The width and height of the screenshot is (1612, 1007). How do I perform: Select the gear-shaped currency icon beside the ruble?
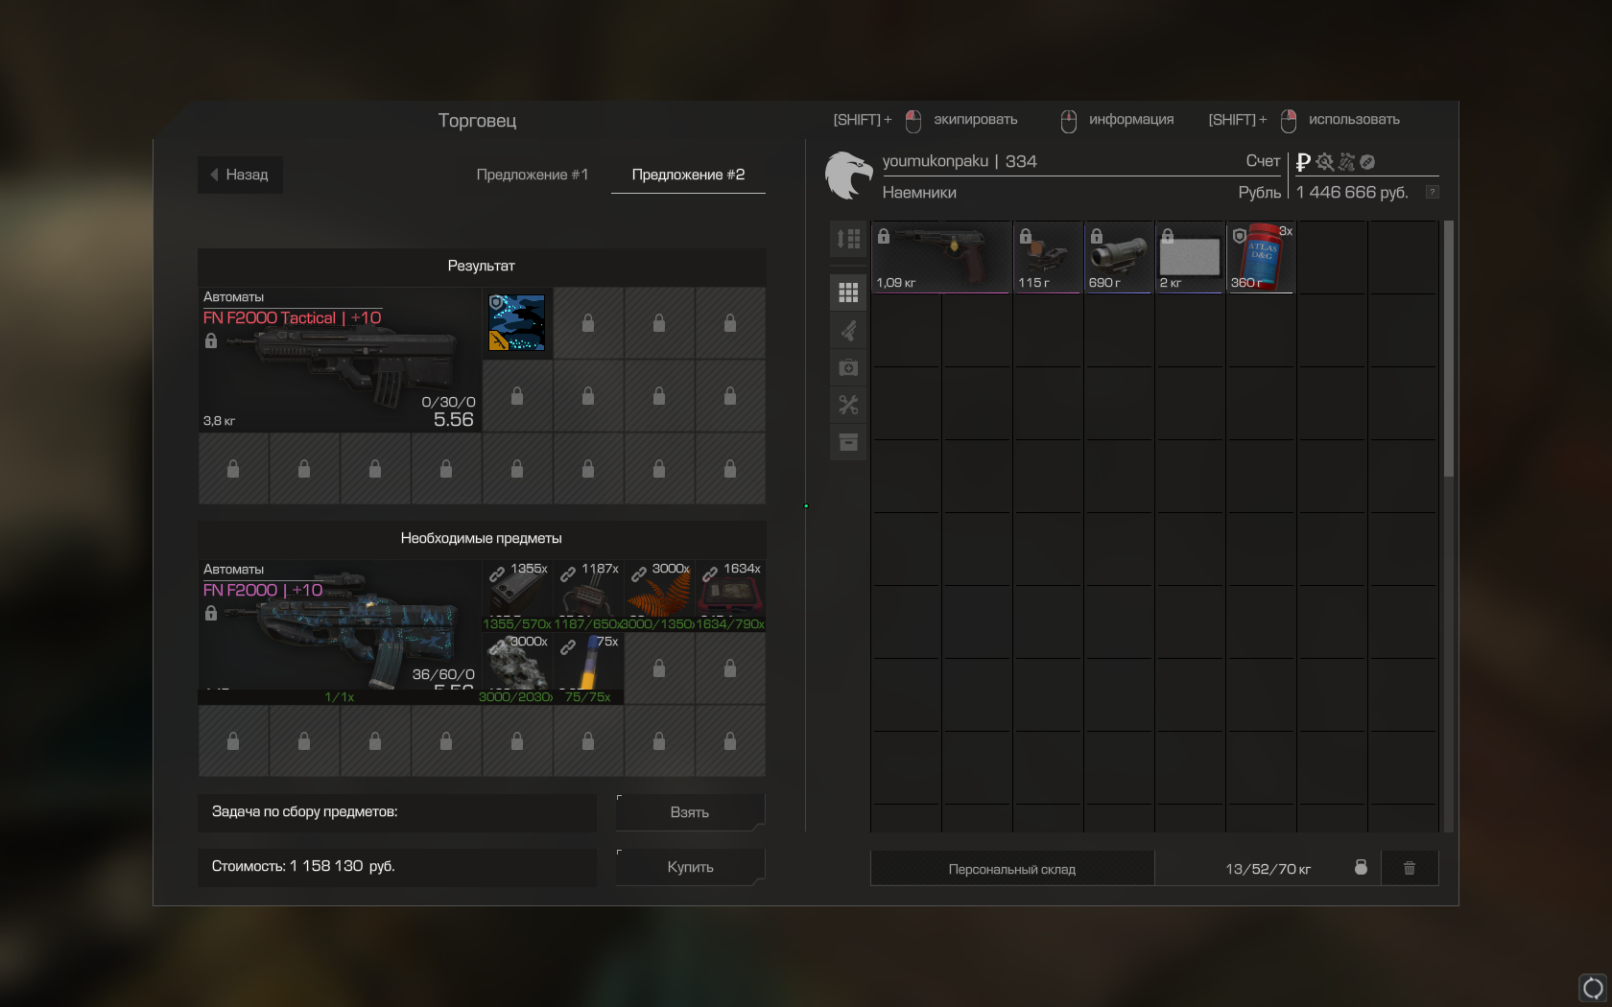(x=1325, y=162)
